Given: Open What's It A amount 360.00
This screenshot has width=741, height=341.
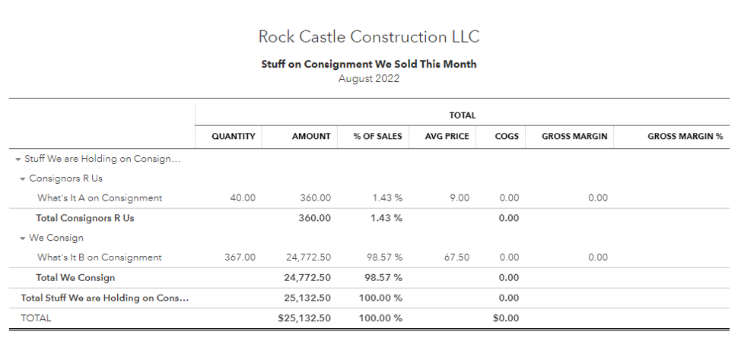Looking at the screenshot, I should tap(315, 198).
